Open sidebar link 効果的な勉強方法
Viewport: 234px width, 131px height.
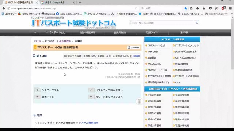click(x=184, y=70)
